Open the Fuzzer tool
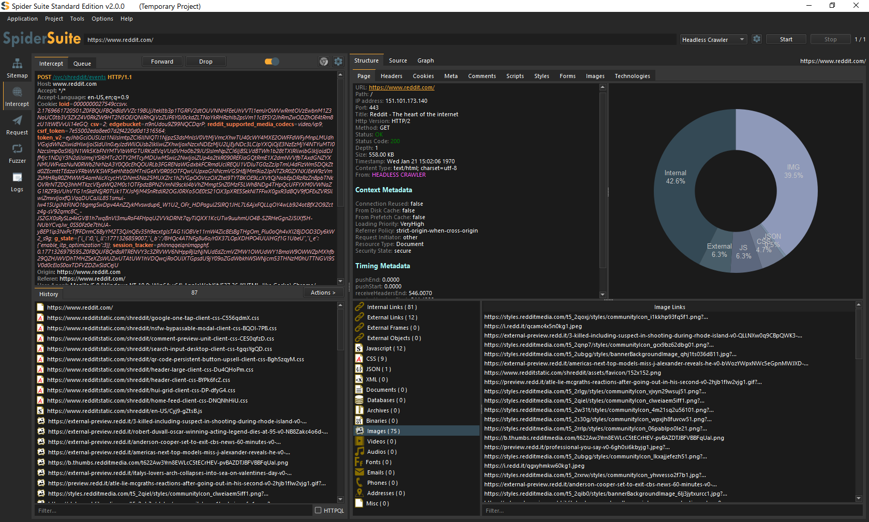The height and width of the screenshot is (522, 869). click(x=17, y=153)
